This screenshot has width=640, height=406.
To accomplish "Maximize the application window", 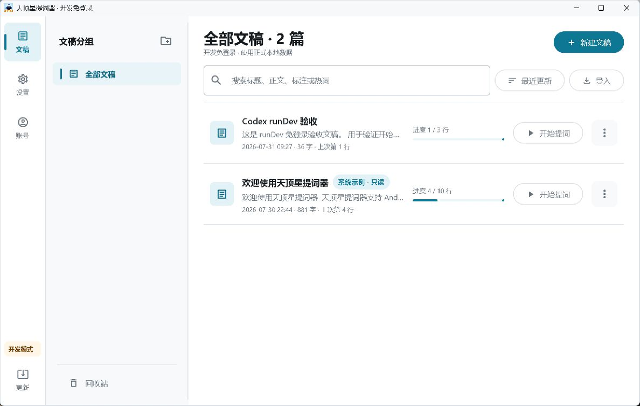I will (601, 8).
